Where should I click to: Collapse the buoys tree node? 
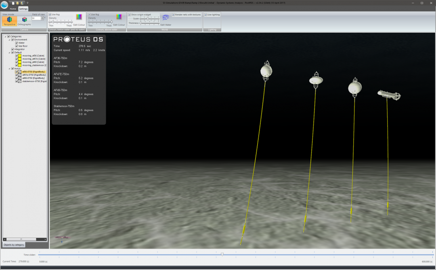pos(9,68)
